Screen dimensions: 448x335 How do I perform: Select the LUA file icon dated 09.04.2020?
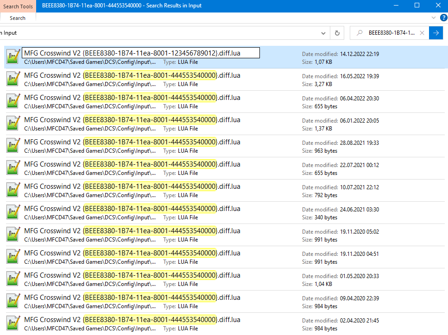pyautogui.click(x=13, y=301)
